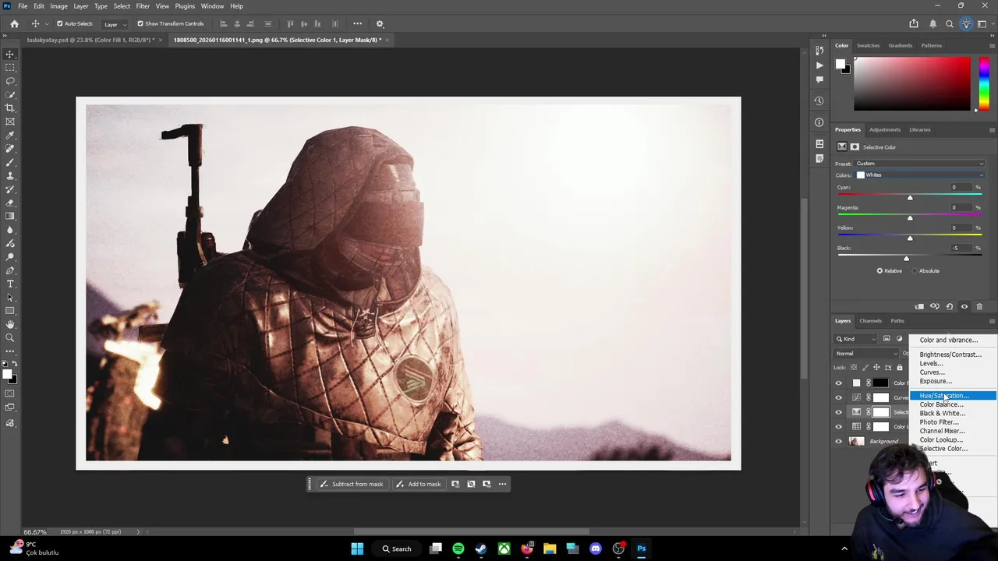Open the Info panel icon
The width and height of the screenshot is (998, 561).
point(819,122)
